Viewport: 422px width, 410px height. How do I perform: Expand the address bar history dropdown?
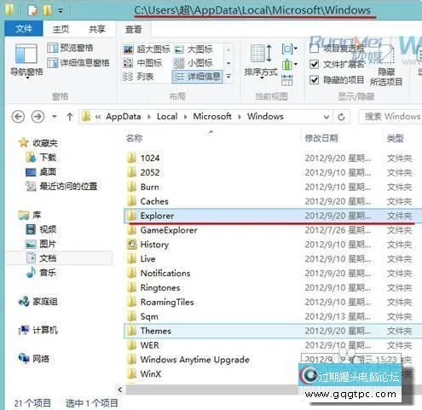click(x=327, y=117)
